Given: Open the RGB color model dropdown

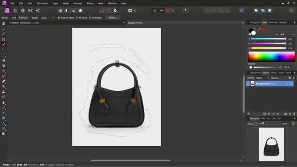Looking at the screenshot, I should tap(287, 34).
